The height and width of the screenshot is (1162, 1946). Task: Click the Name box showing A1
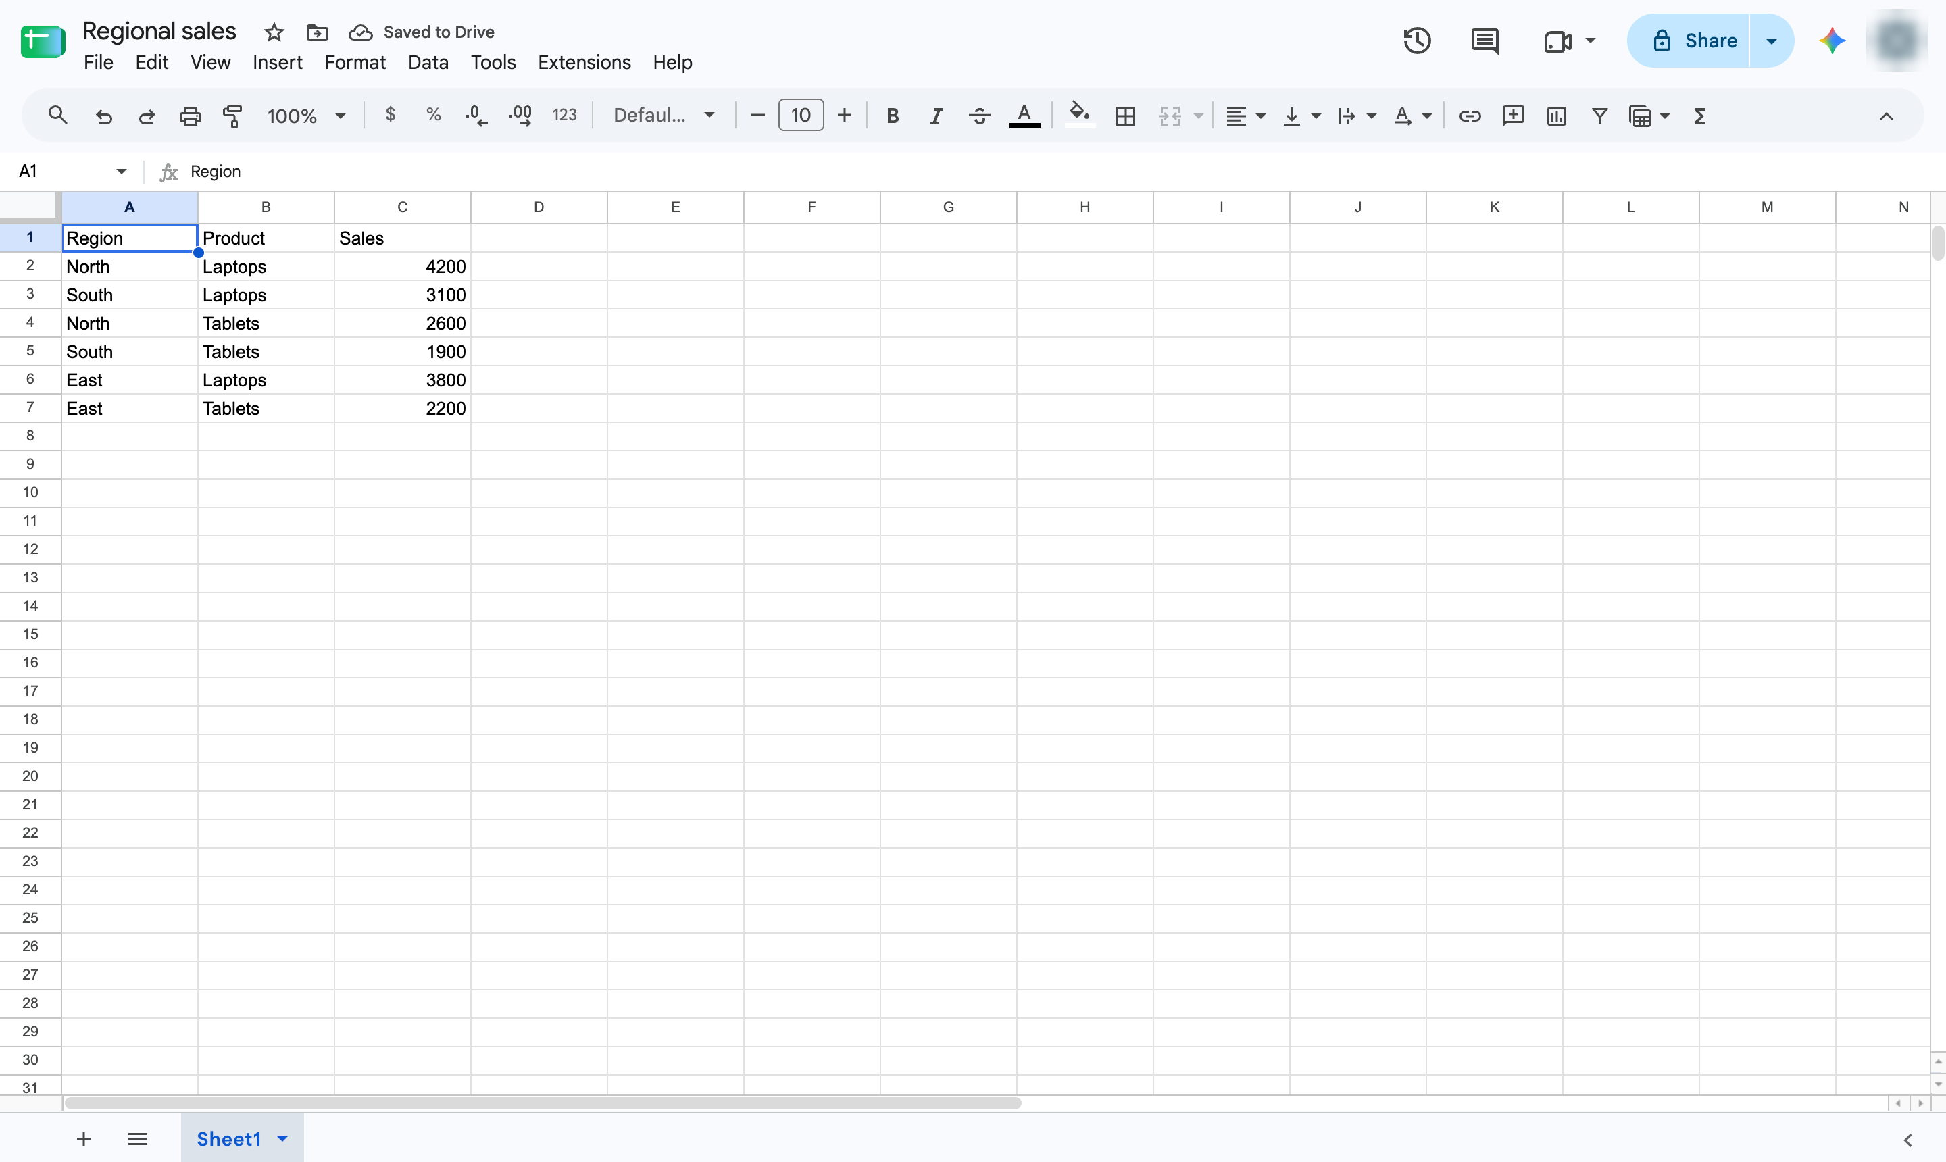(72, 171)
